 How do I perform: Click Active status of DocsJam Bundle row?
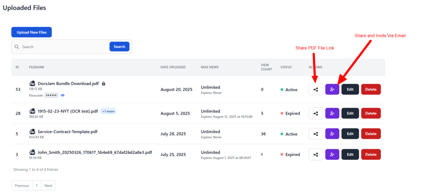pyautogui.click(x=289, y=90)
